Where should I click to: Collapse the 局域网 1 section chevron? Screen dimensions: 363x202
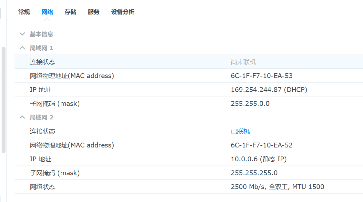[x=22, y=48]
